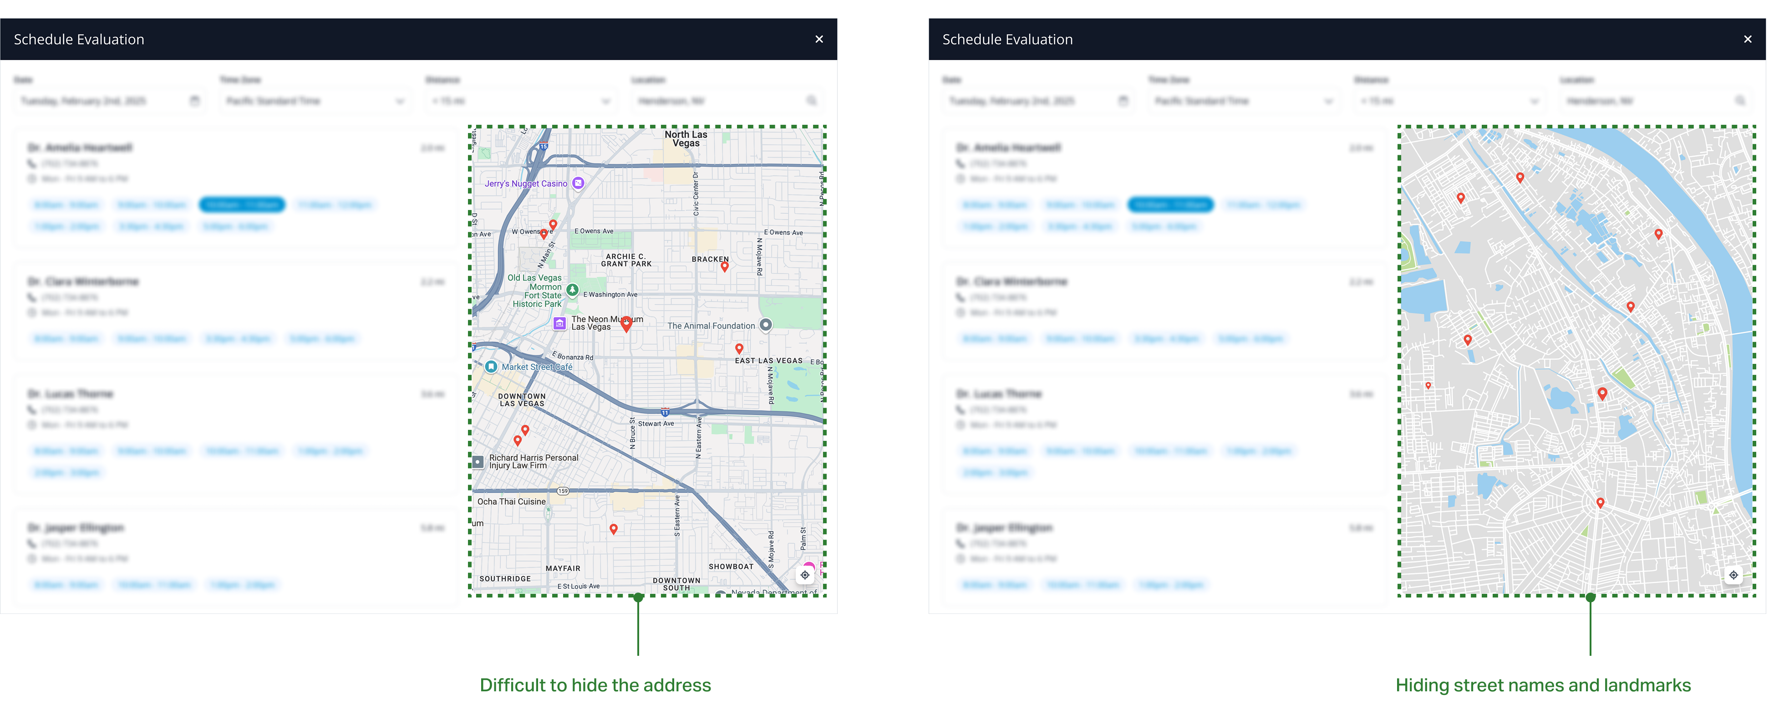Open Distance dropdown in labeled-map dialog

coord(521,101)
